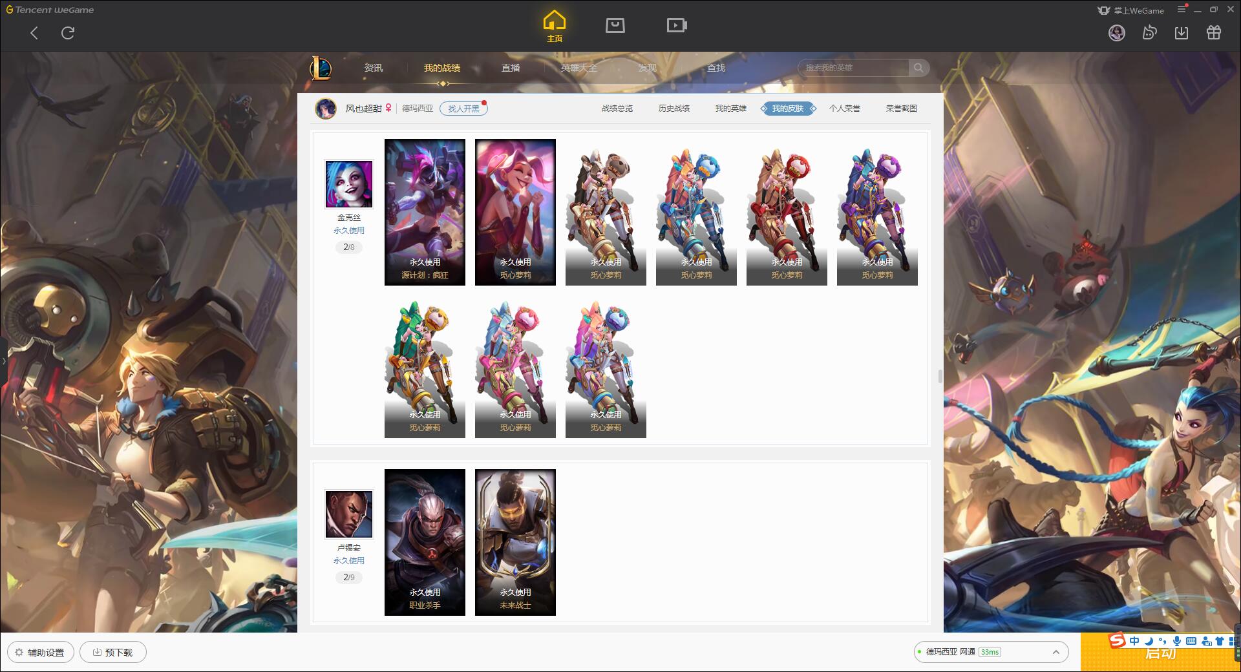
Task: Switch to the 英雄大全 tab
Action: pyautogui.click(x=579, y=68)
